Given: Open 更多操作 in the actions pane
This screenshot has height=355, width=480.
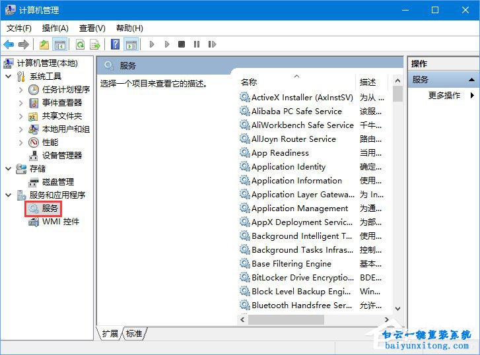Looking at the screenshot, I should [x=444, y=96].
